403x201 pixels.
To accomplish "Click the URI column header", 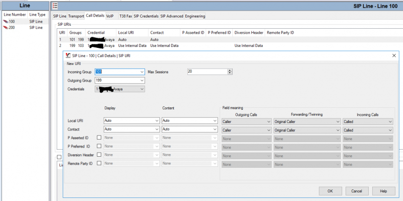I will pos(62,33).
